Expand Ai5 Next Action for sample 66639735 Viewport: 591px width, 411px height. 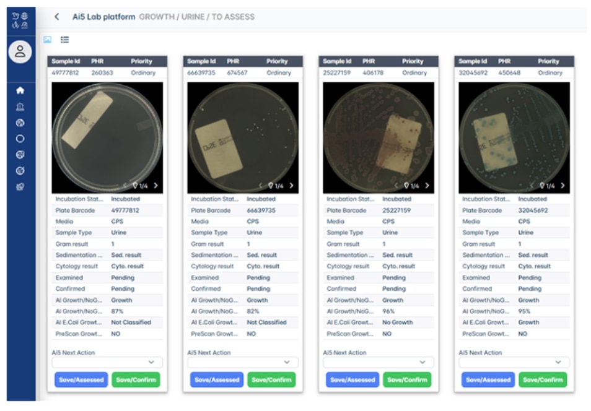point(243,362)
